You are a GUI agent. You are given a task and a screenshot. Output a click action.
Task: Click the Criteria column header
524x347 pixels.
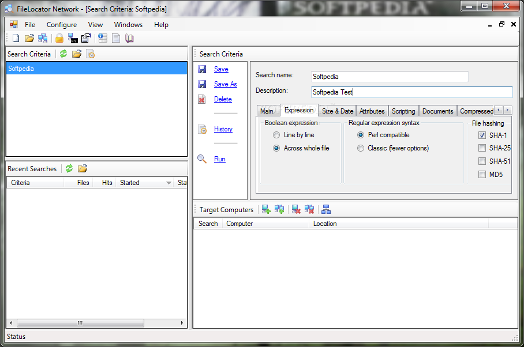pyautogui.click(x=35, y=183)
